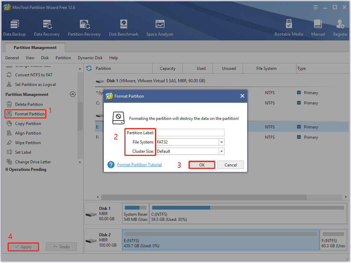Viewport: 351px width, 263px height.
Task: Select the F: partition row
Action: point(222,137)
